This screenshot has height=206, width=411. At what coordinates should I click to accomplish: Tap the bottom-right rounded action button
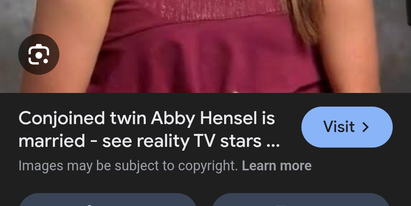click(x=300, y=200)
